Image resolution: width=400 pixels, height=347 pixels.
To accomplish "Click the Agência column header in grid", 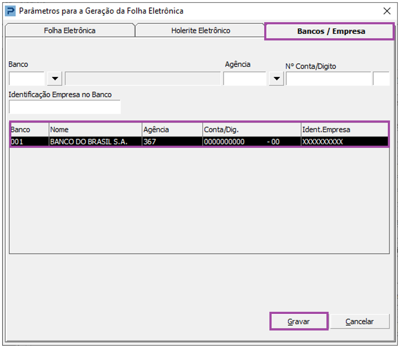I will [172, 130].
